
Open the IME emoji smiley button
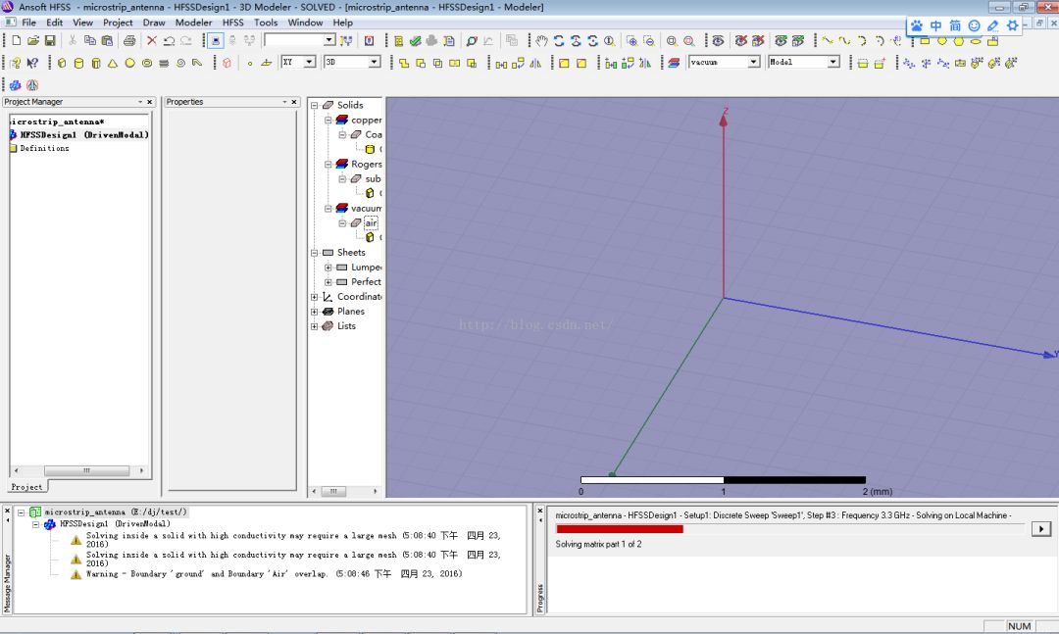[x=974, y=25]
